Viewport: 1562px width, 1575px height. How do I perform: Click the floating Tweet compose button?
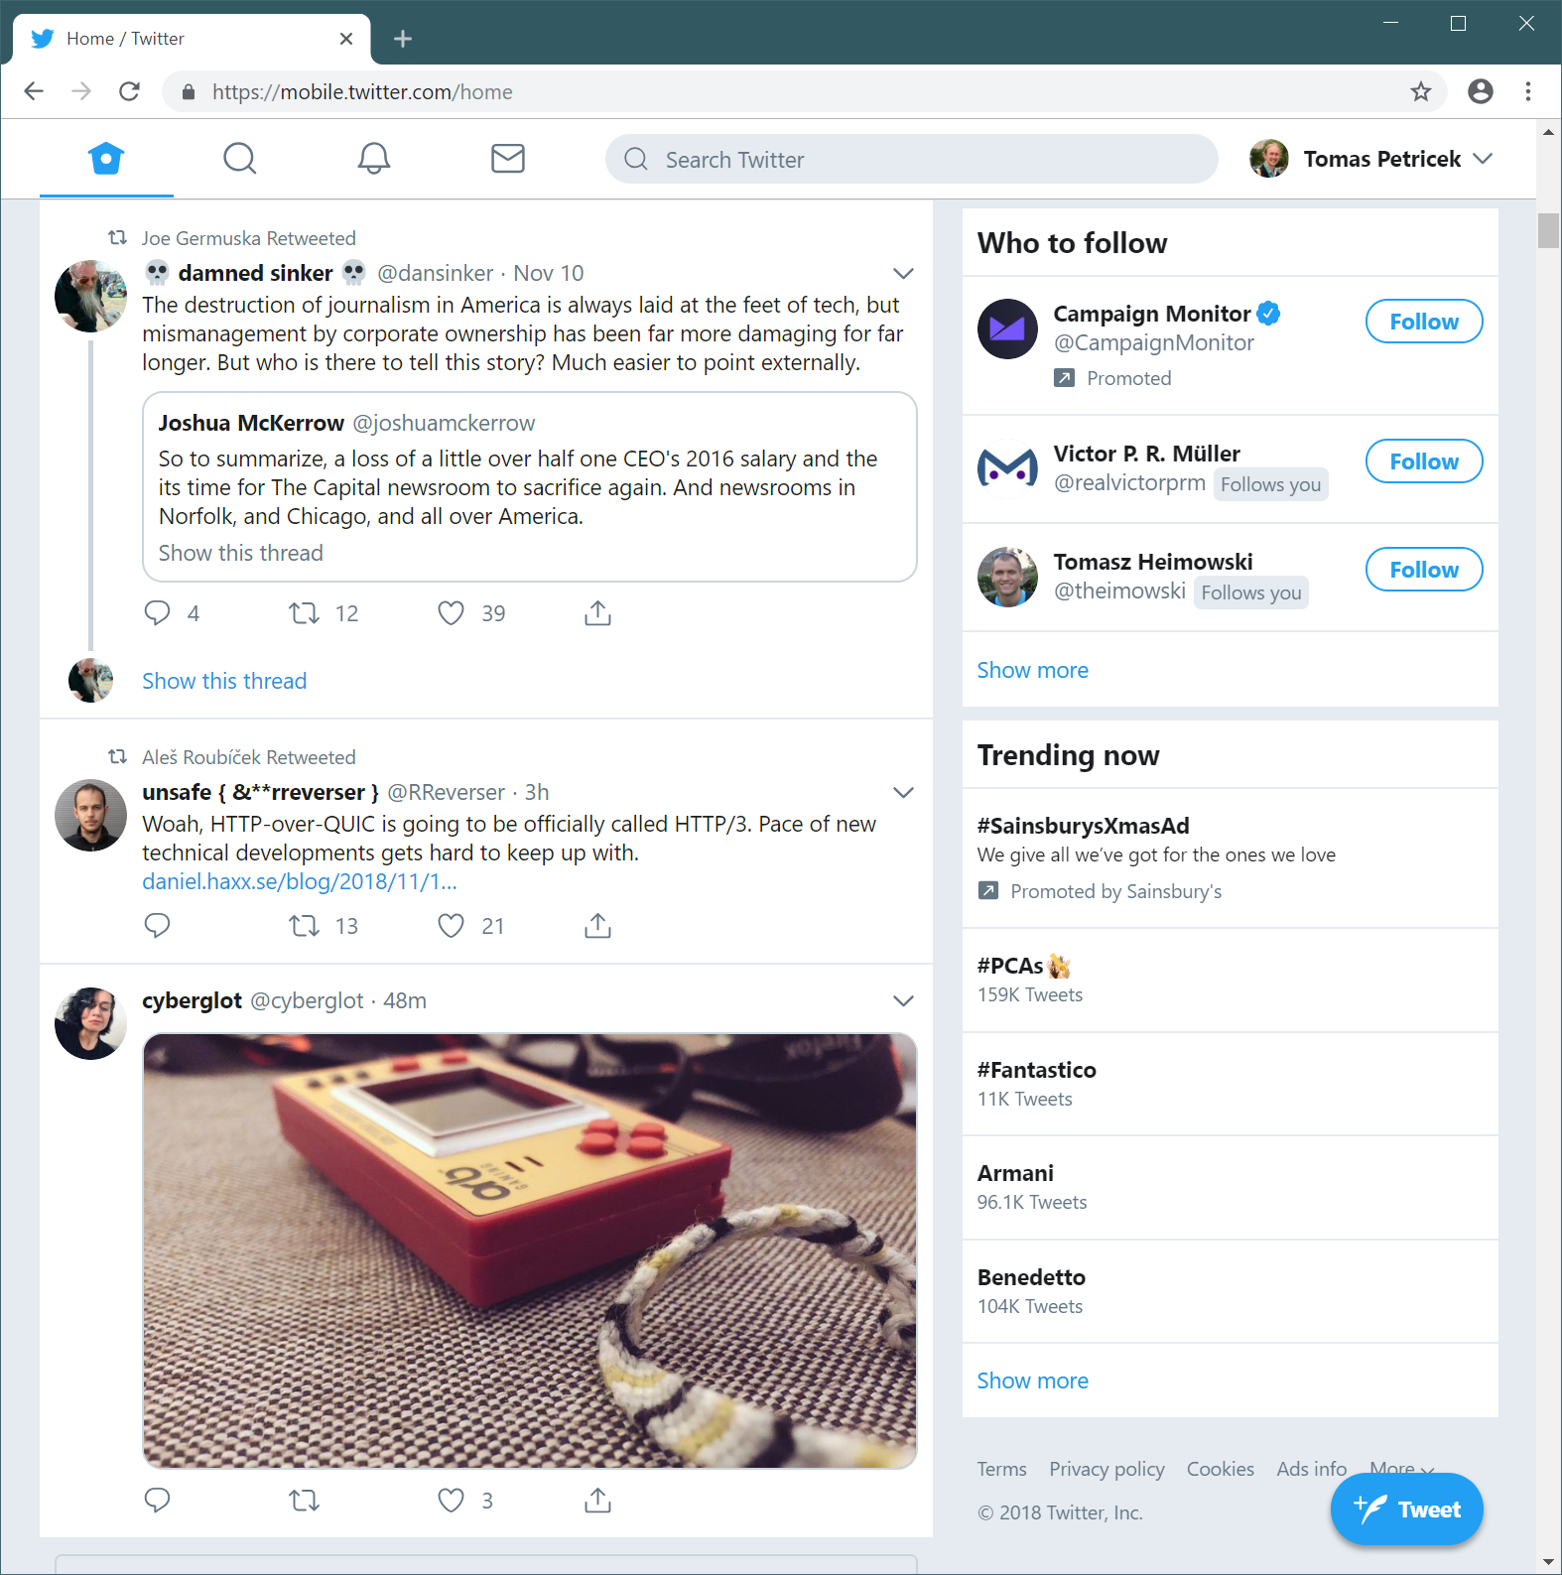pyautogui.click(x=1407, y=1509)
